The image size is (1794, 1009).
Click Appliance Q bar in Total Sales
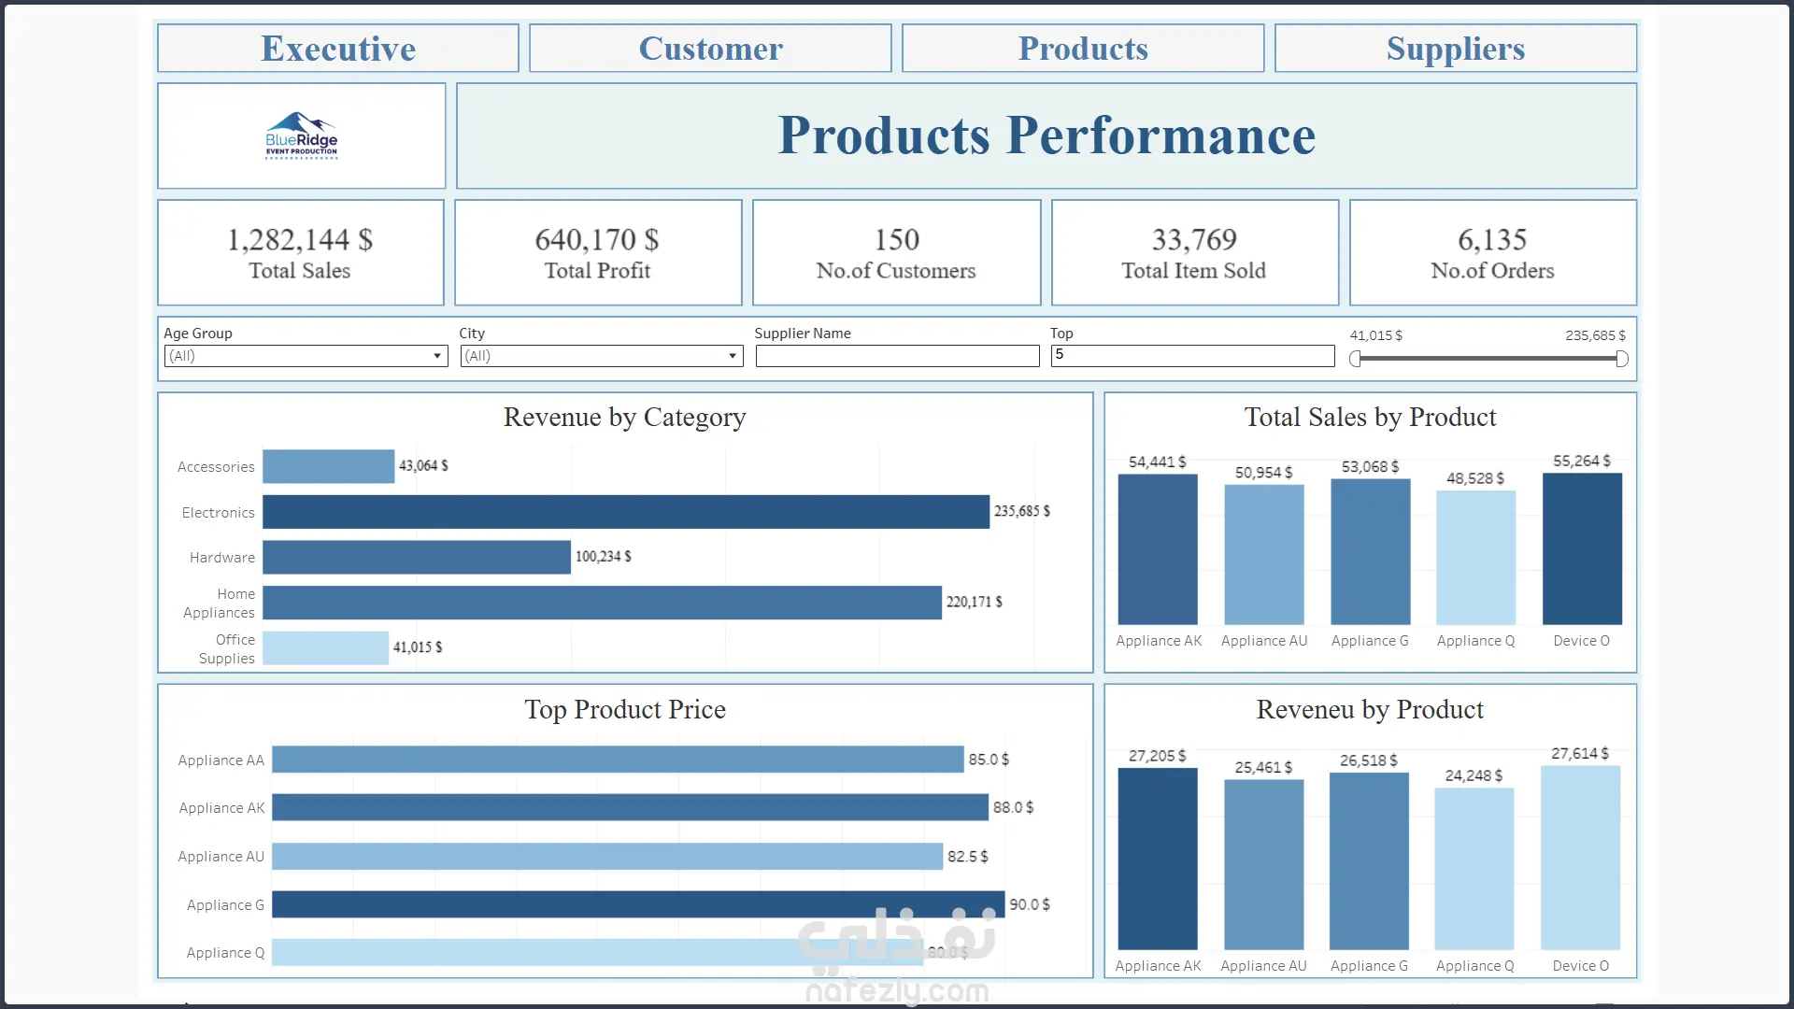1475,558
